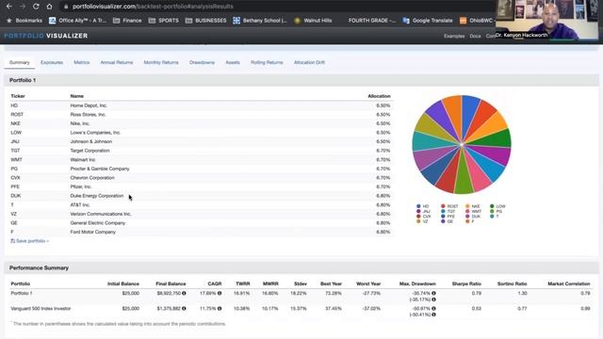Open the Google Translate bookmark
Viewport: 603px width, 339px height.
coord(428,21)
